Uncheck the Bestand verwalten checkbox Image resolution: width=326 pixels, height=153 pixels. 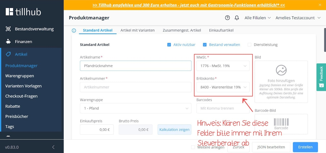205,45
